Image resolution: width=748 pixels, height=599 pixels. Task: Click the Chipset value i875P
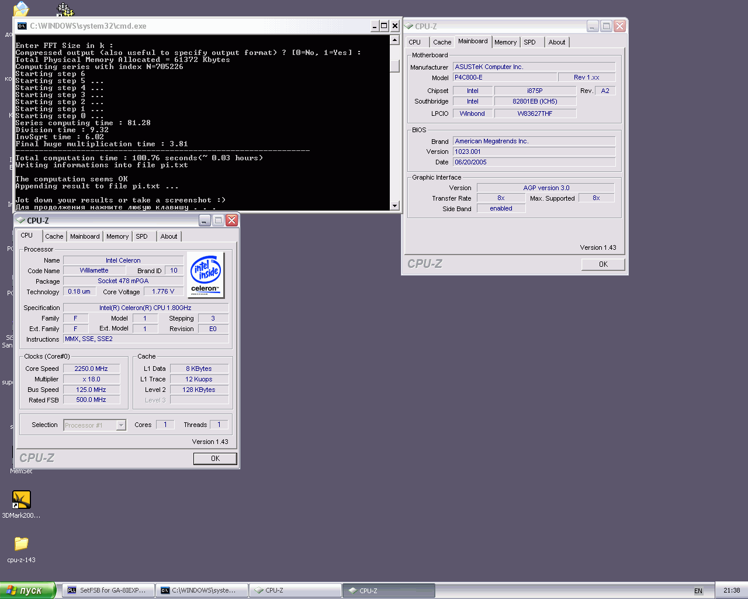click(535, 91)
